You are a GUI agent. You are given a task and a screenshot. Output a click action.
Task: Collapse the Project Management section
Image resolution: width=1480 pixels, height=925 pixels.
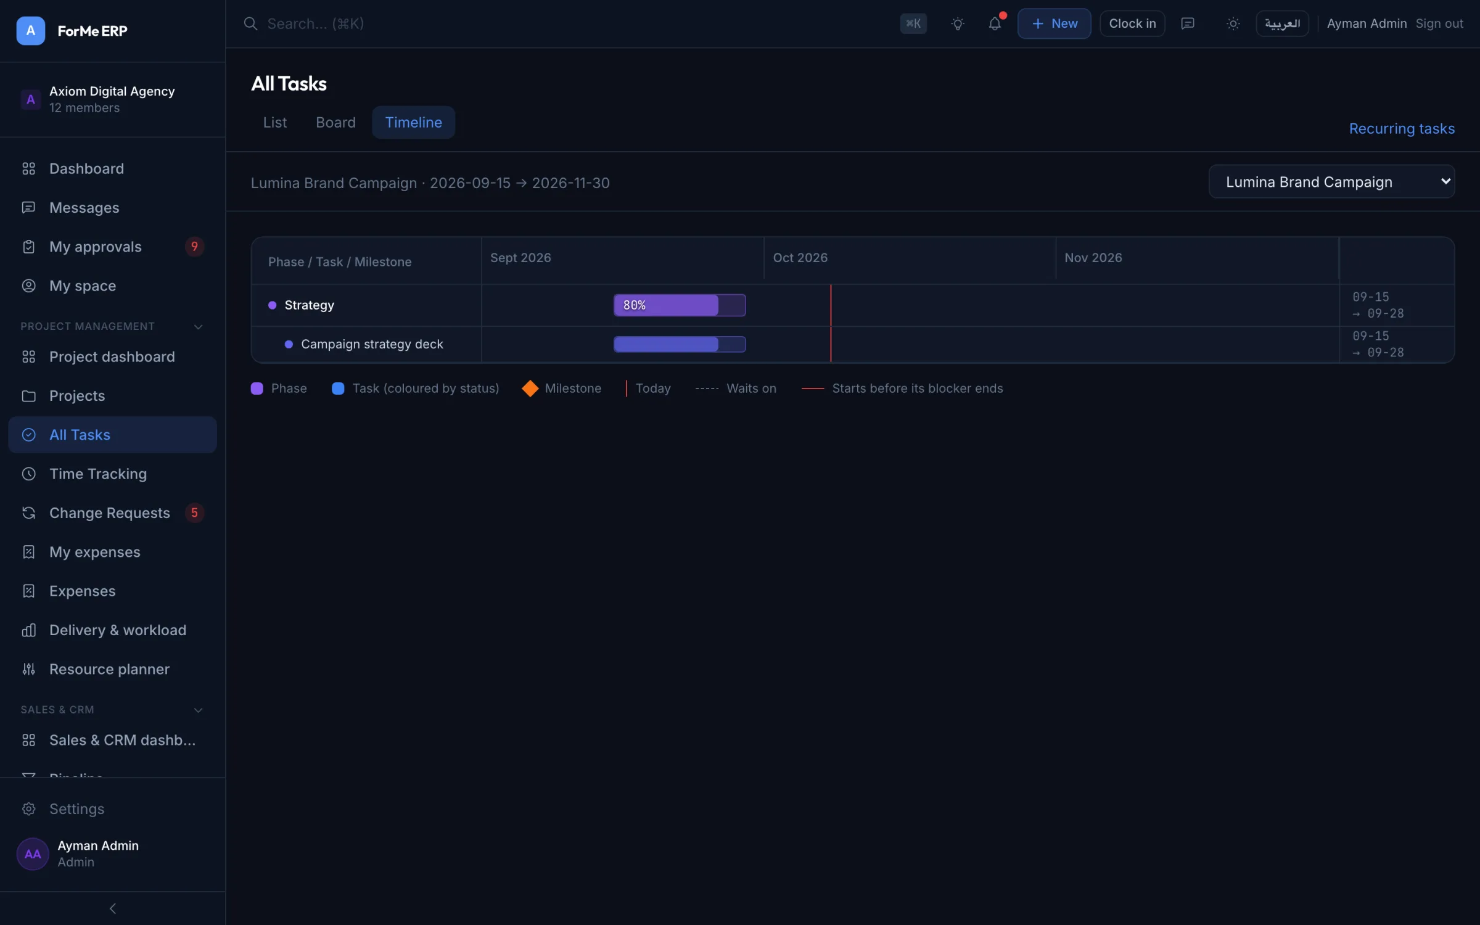point(198,326)
